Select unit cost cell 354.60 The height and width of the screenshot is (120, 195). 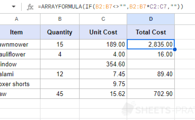coord(103,64)
